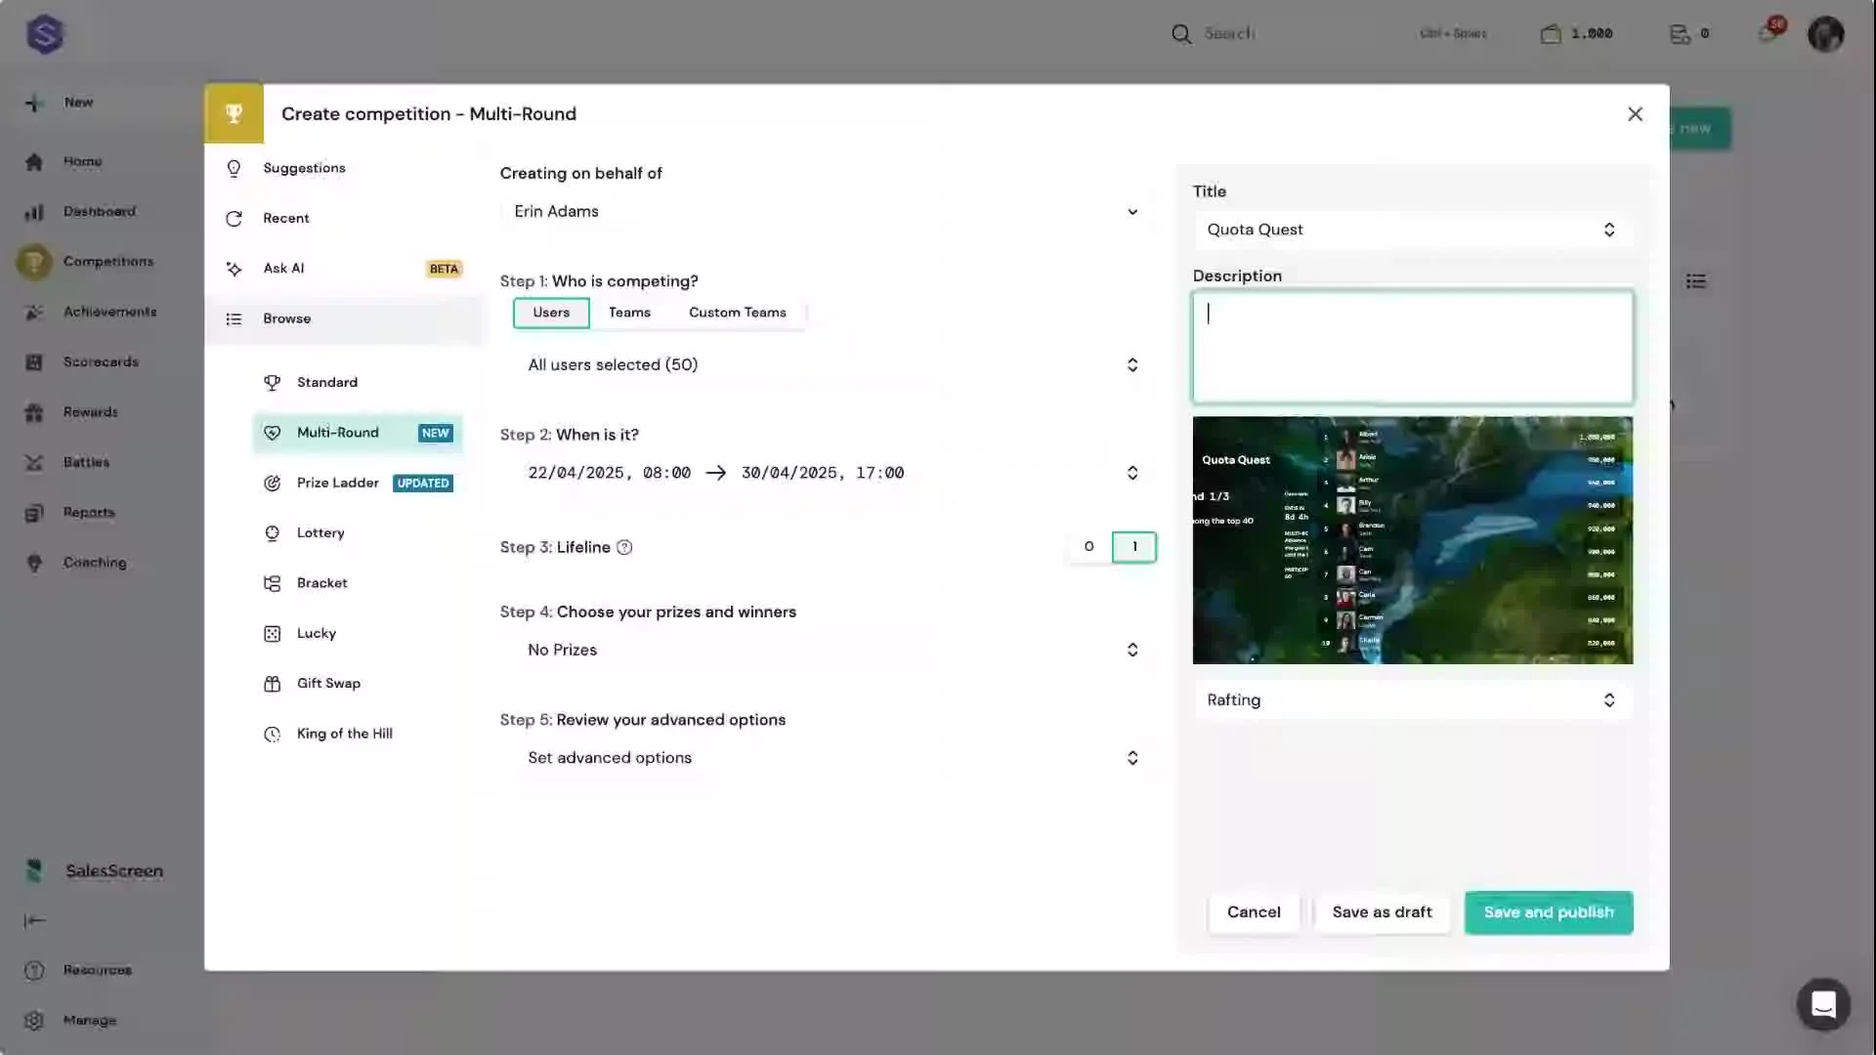Click the search magnifier icon
This screenshot has width=1876, height=1055.
click(1181, 34)
